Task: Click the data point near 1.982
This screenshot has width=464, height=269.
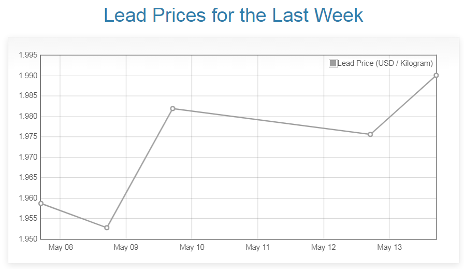Action: tap(172, 108)
